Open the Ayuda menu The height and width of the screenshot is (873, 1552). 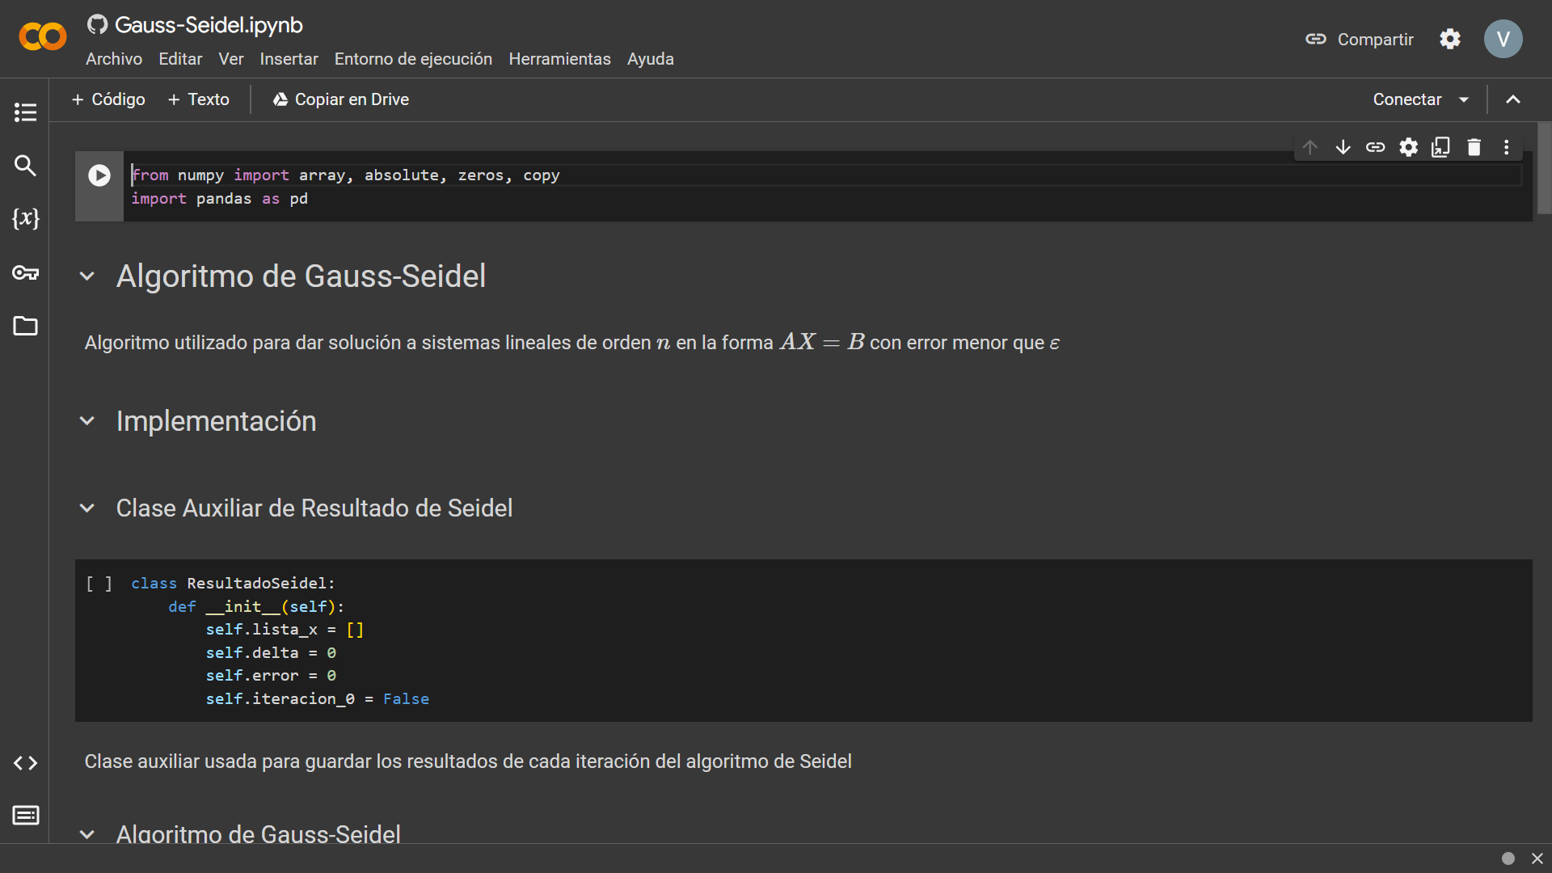click(651, 59)
